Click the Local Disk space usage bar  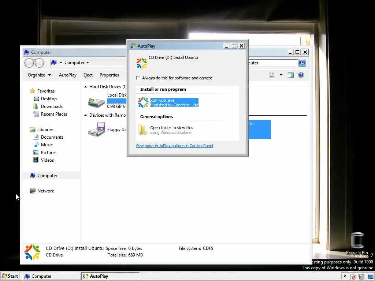(117, 101)
